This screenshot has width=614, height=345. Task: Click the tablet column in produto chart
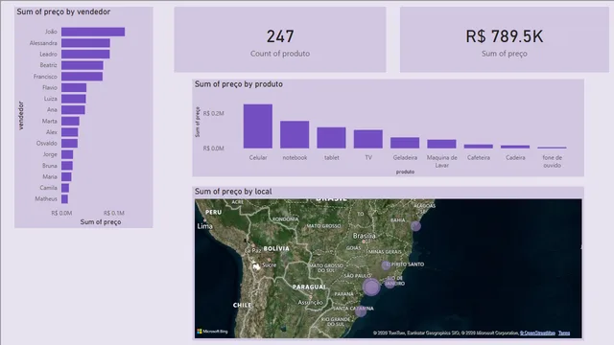(331, 138)
